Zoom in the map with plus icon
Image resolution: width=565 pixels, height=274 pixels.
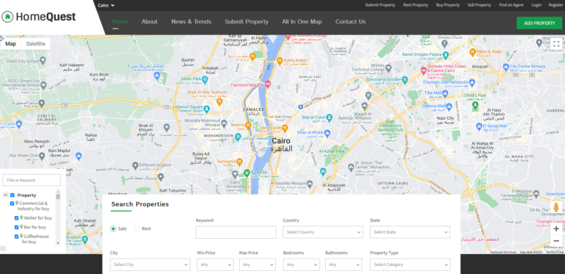[556, 228]
